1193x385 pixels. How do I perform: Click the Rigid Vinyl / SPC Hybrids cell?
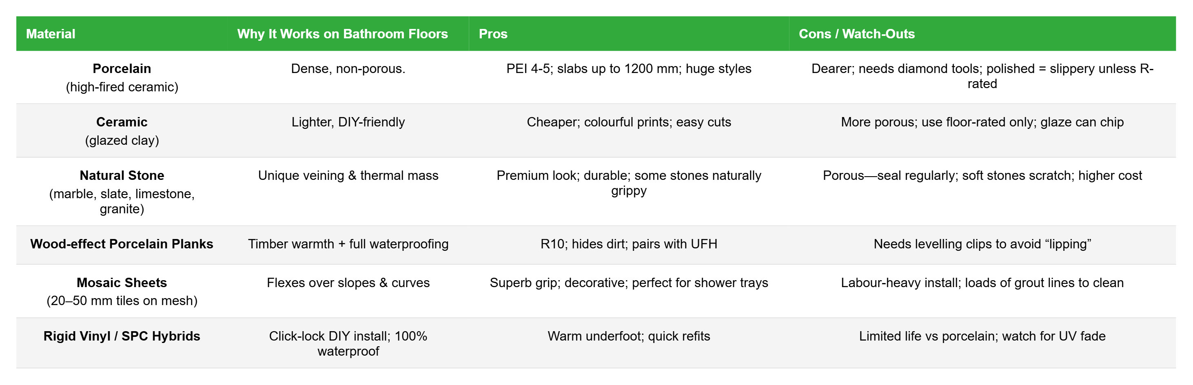[x=122, y=336]
